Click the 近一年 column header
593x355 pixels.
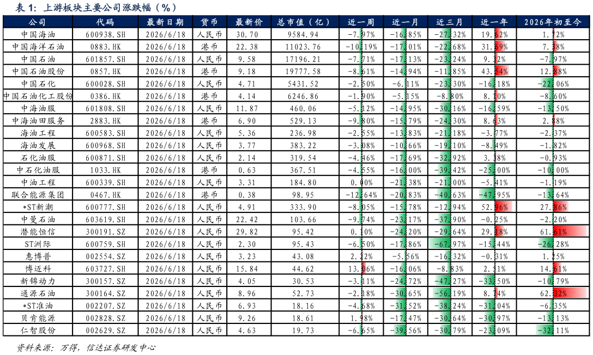[x=494, y=22]
